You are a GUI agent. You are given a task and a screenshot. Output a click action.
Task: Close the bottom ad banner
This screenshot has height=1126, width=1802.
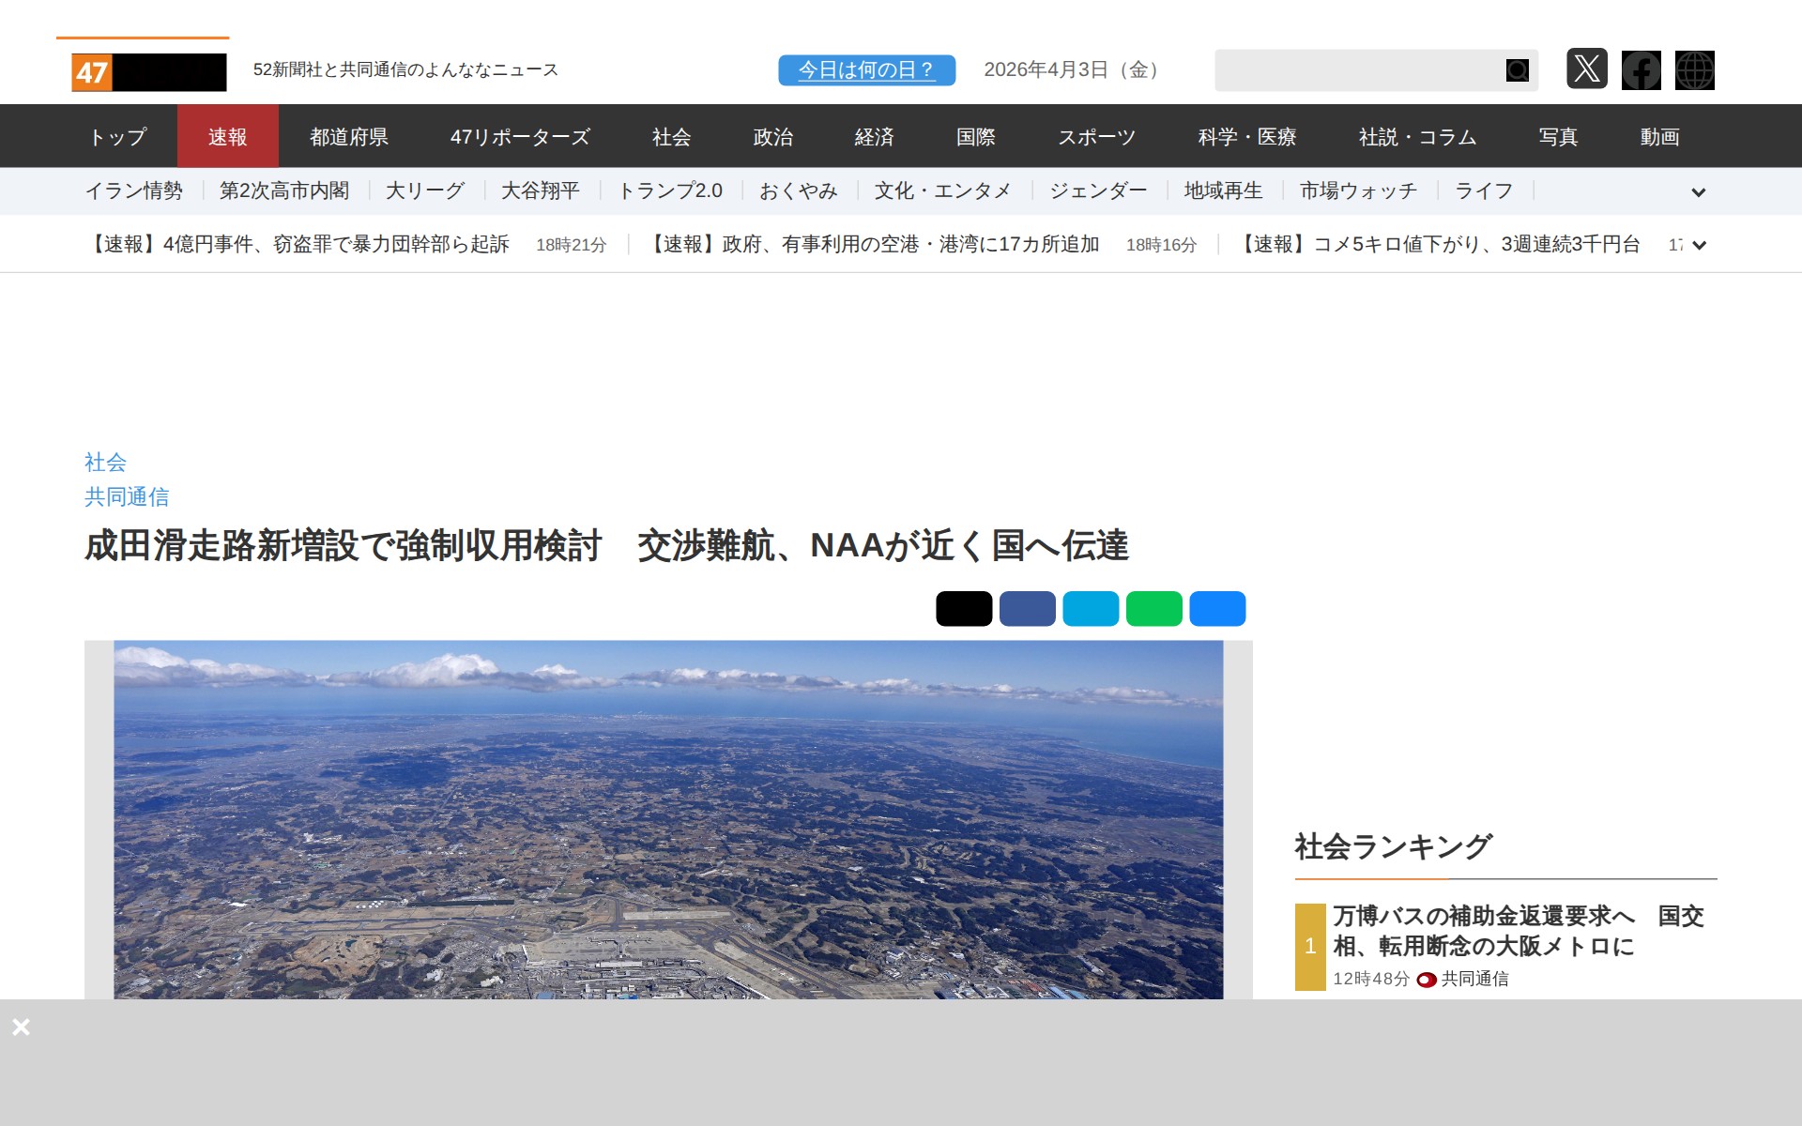pos(22,1027)
